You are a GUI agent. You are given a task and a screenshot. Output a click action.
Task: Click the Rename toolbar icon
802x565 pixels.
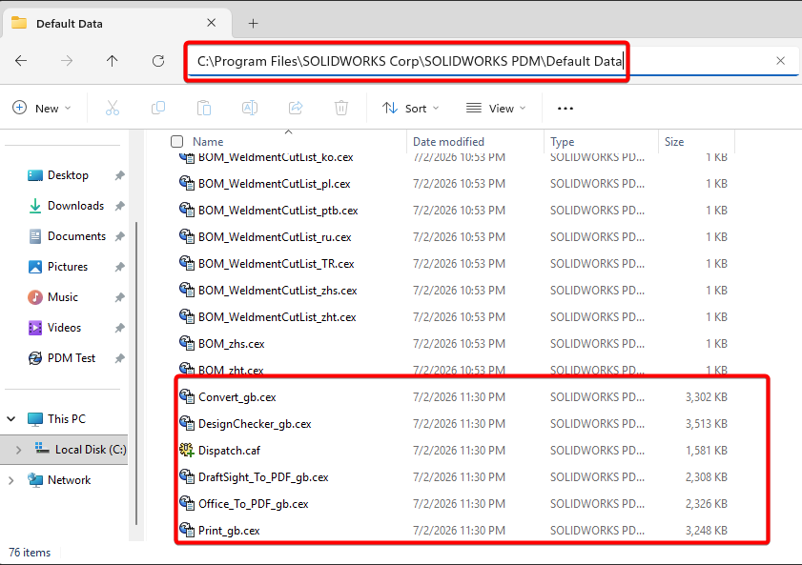250,108
